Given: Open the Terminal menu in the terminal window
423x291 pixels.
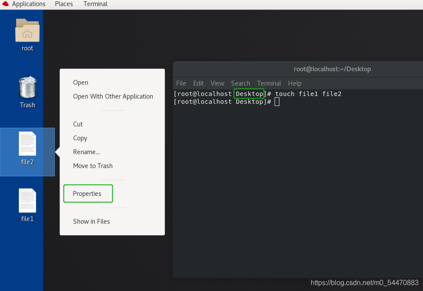Looking at the screenshot, I should click(269, 83).
